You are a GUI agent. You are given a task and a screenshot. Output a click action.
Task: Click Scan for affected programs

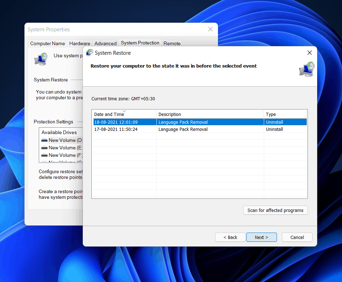[x=275, y=210]
